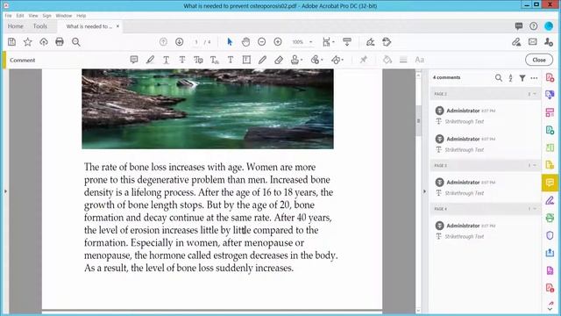Viewport: 561px width, 316px height.
Task: Select the insert text tool
Action: (x=214, y=60)
